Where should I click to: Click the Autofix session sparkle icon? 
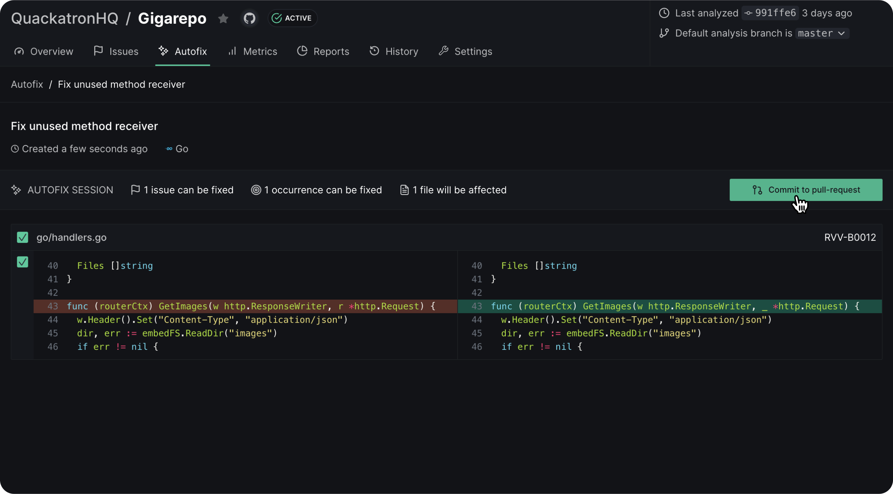tap(16, 190)
